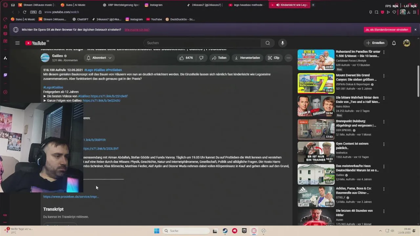Viewport: 420px width, 236px height.
Task: Open Two and a Half Men video thumbnail
Action: tap(316, 106)
